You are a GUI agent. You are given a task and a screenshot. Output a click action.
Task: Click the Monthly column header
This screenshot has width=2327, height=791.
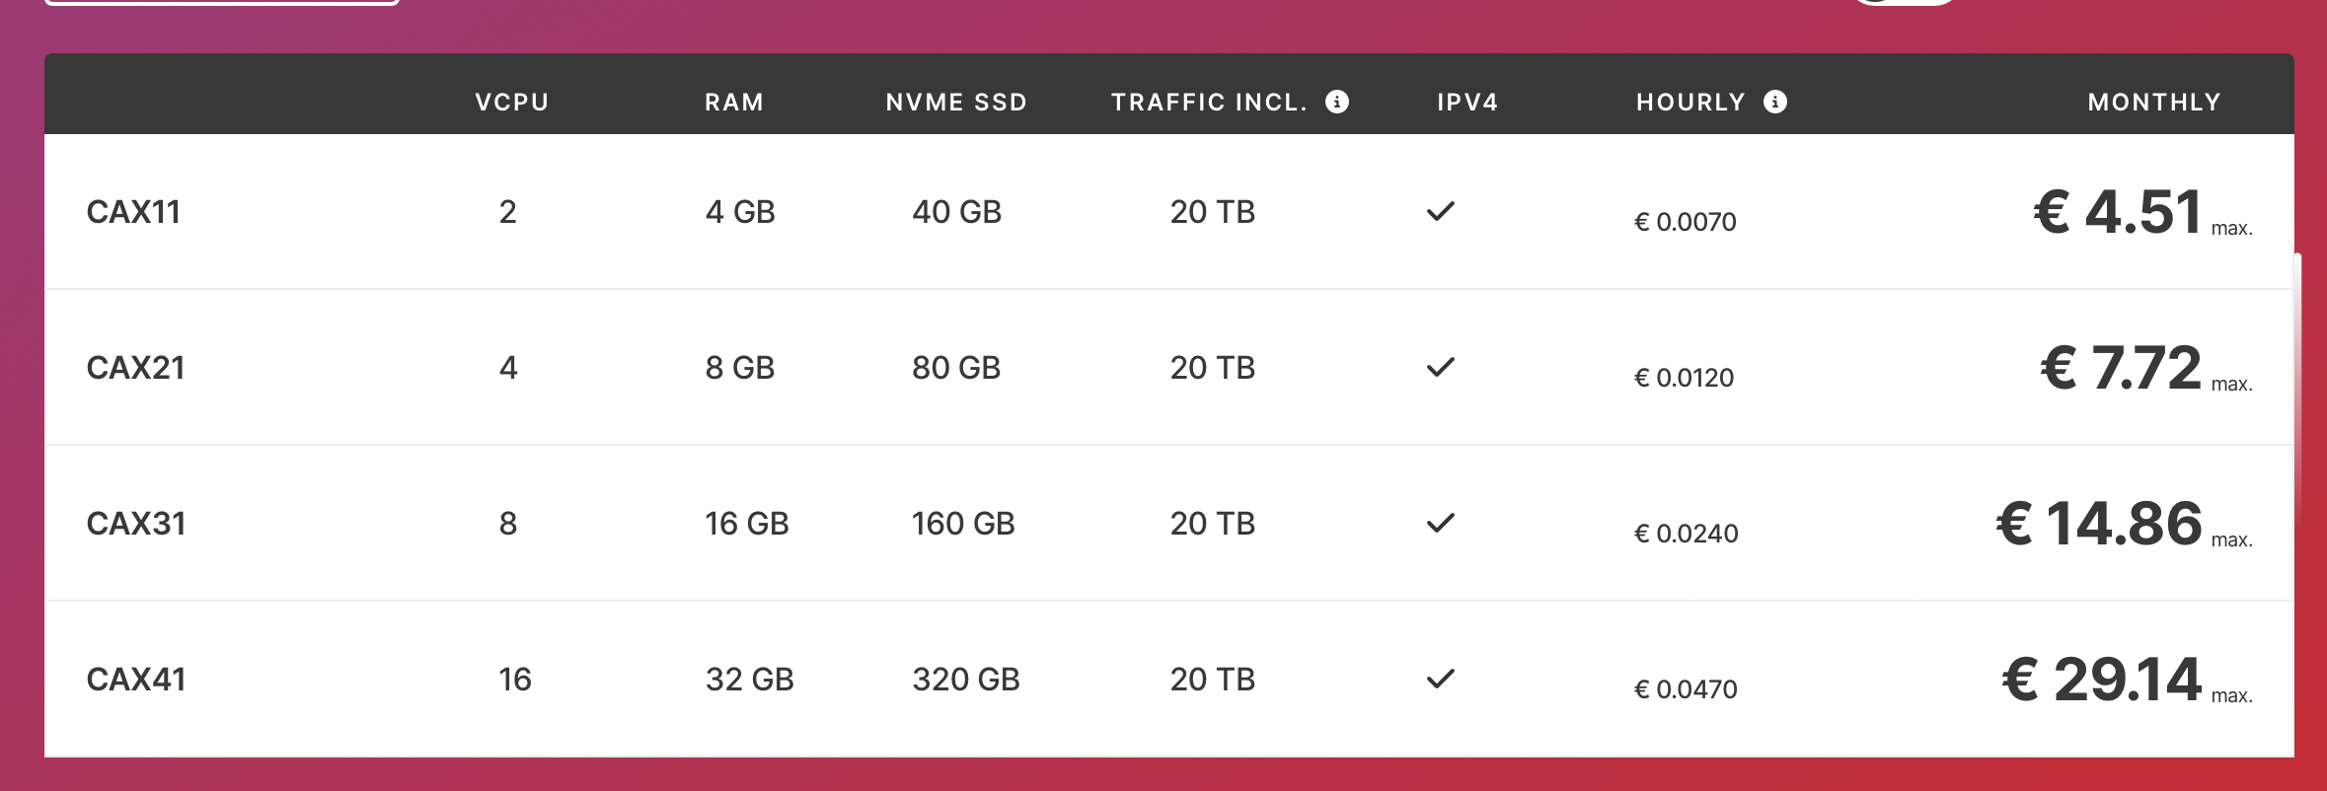click(x=2154, y=103)
